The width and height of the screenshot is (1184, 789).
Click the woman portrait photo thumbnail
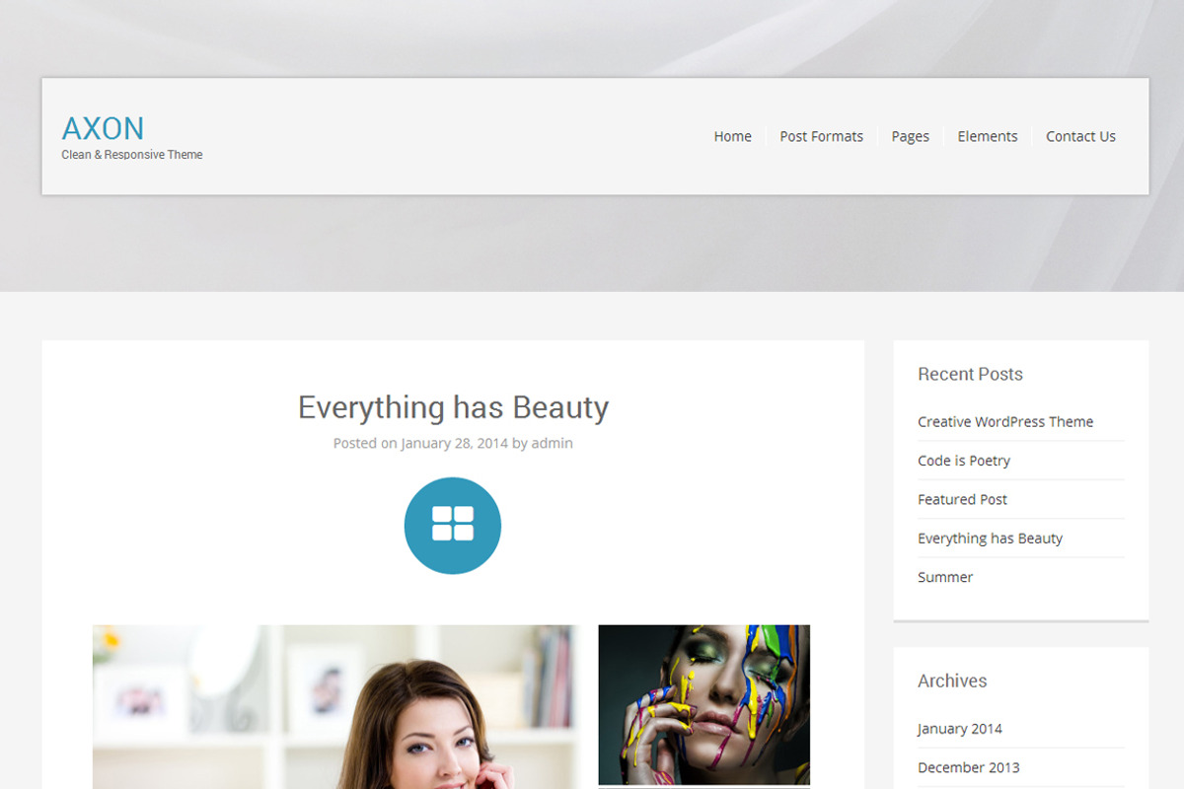pyautogui.click(x=335, y=707)
